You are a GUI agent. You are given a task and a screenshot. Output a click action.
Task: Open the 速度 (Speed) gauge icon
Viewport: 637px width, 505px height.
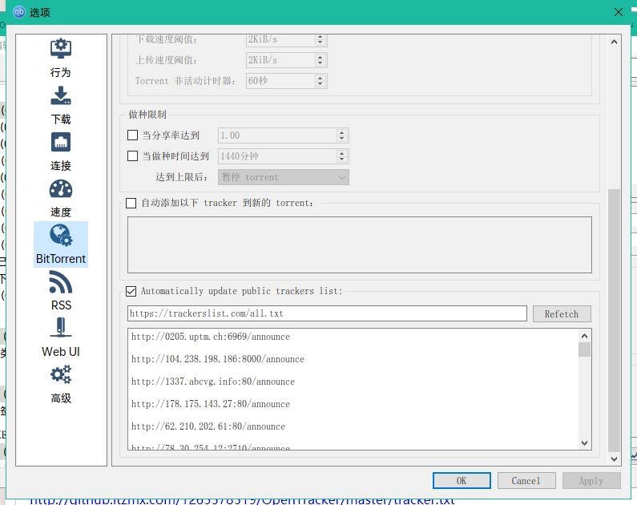tap(61, 189)
